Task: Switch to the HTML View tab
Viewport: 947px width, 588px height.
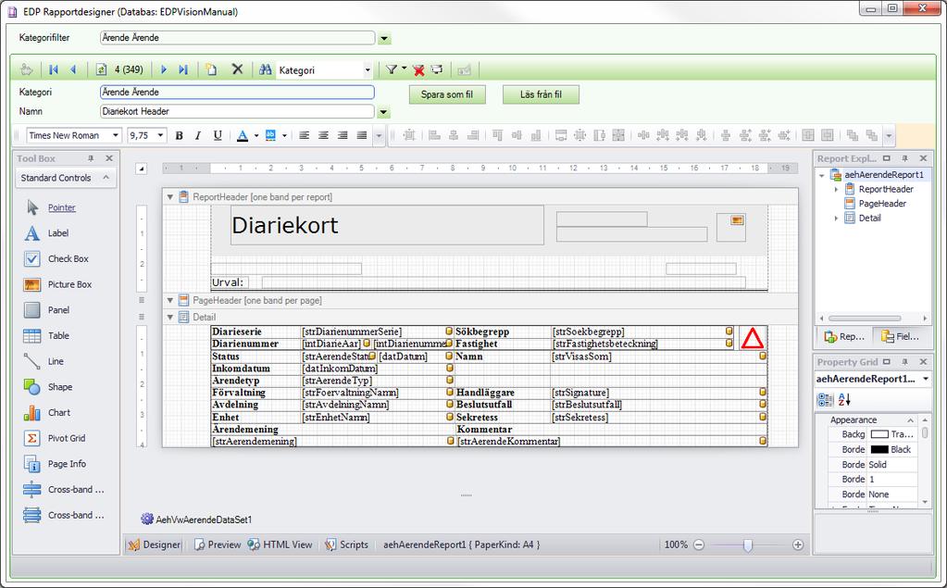Action: point(280,544)
